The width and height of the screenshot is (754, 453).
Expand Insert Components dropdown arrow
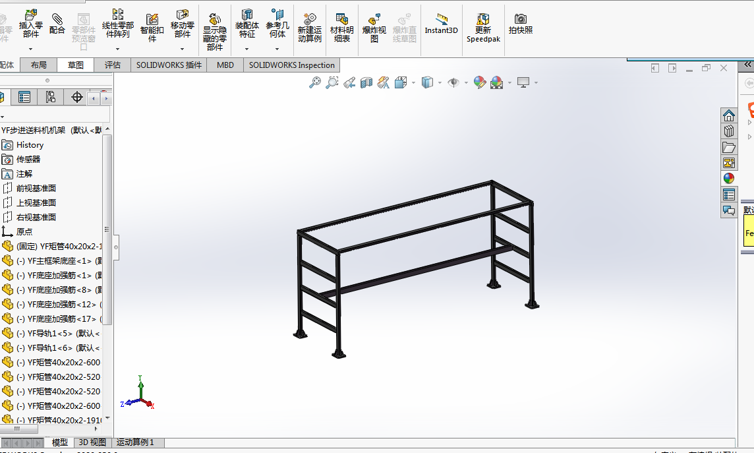click(31, 49)
